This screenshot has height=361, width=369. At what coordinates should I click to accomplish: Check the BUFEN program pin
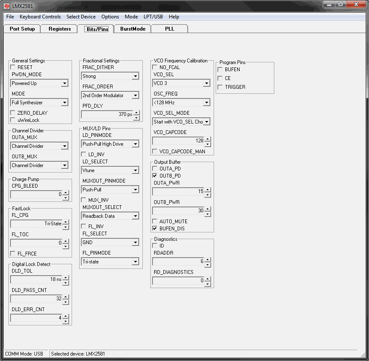click(220, 70)
